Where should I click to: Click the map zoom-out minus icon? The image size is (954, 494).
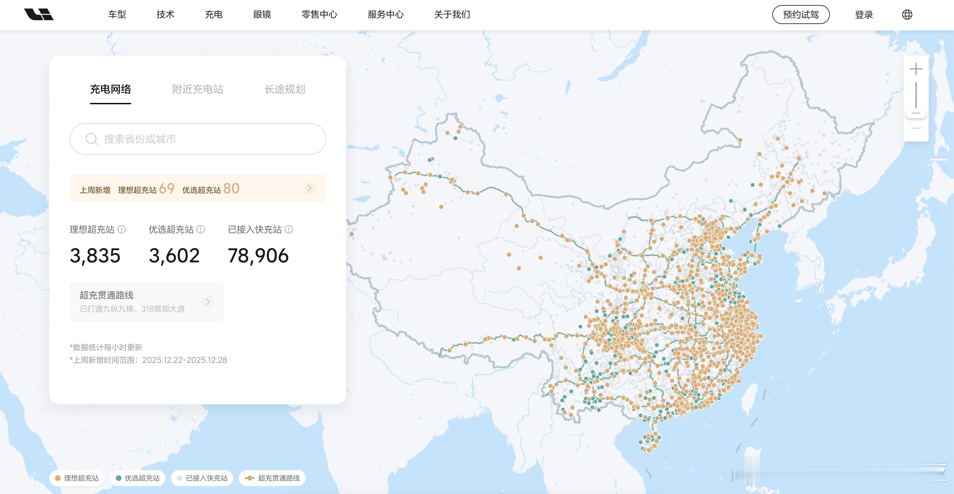(x=916, y=128)
